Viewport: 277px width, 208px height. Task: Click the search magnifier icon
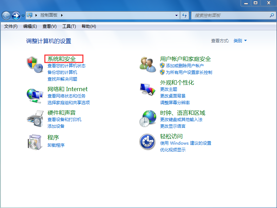click(272, 15)
